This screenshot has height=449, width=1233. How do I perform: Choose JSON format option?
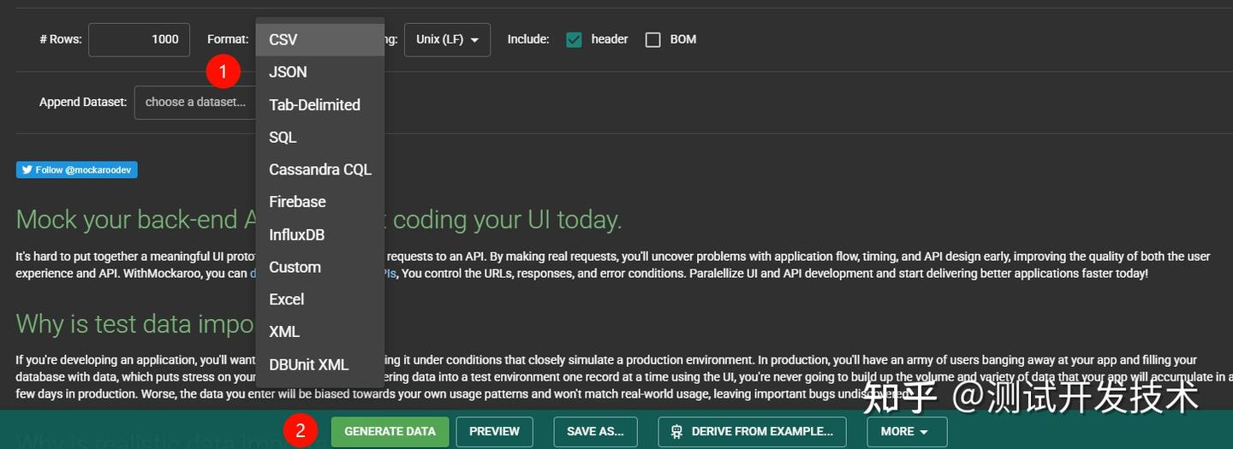(x=288, y=72)
